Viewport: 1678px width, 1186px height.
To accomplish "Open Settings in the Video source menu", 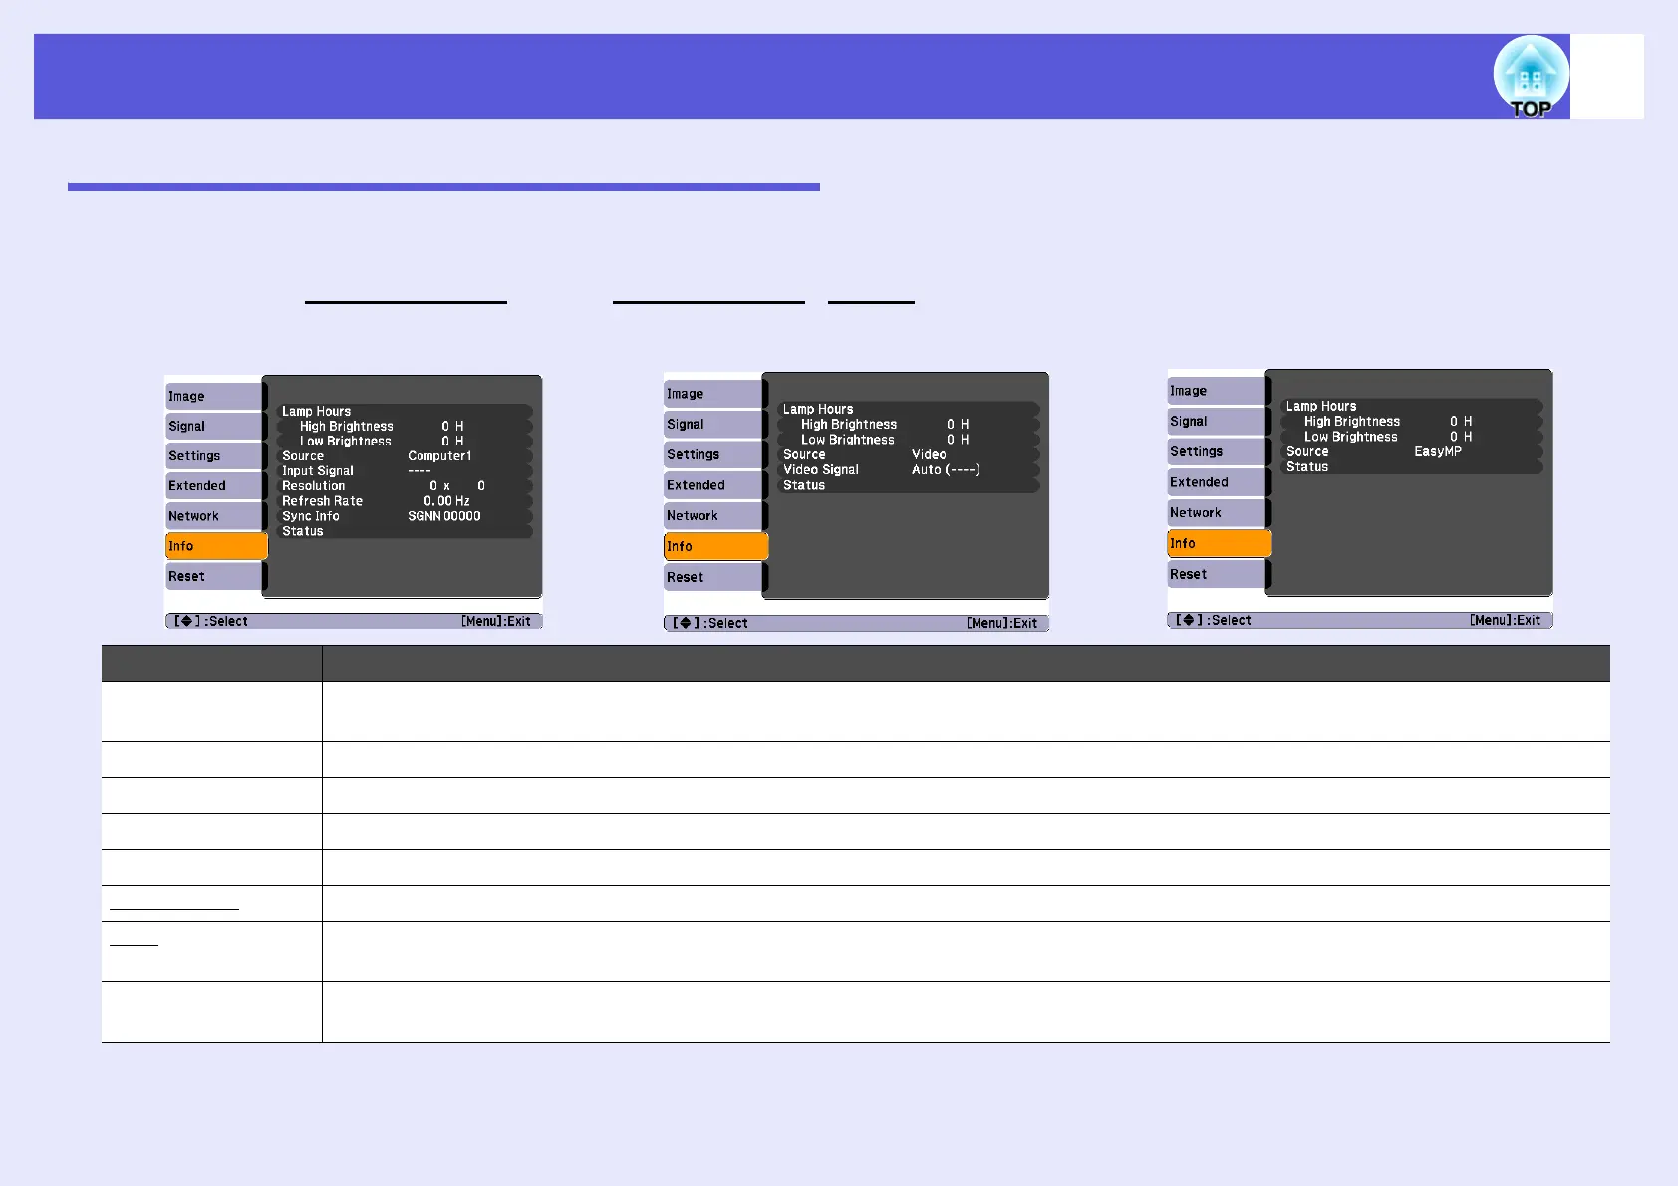I will pyautogui.click(x=713, y=454).
